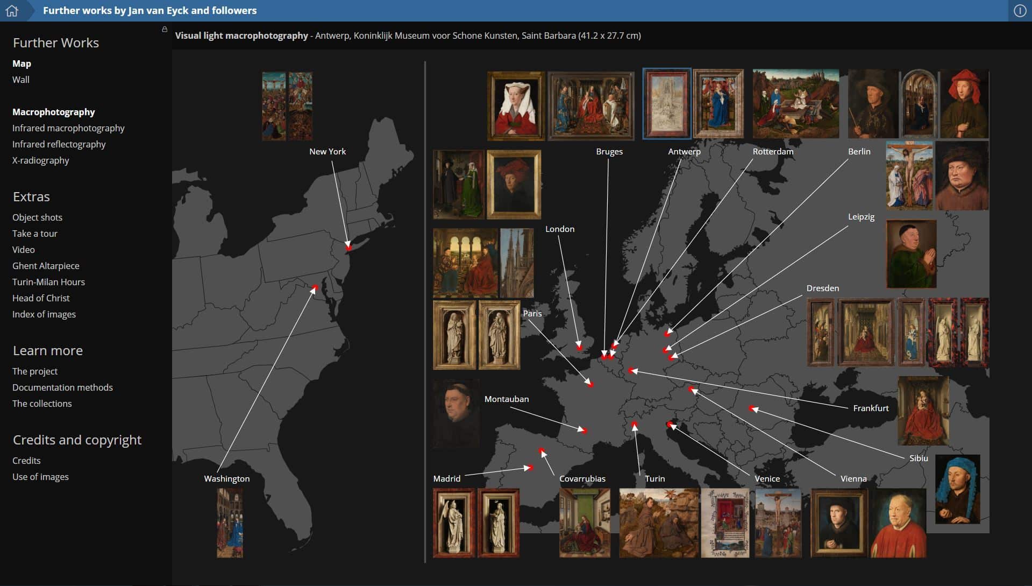
Task: Open the info icon at top right
Action: click(1020, 11)
